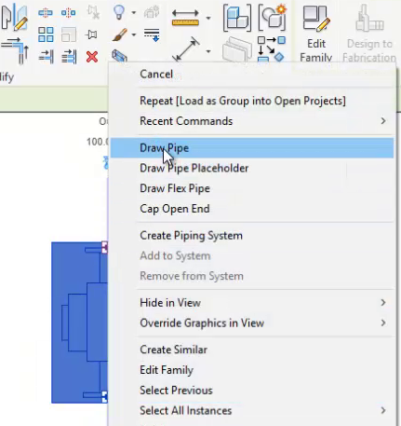Open the Edit Family ribbon button
Viewport: 401px width, 426px height.
tap(316, 34)
